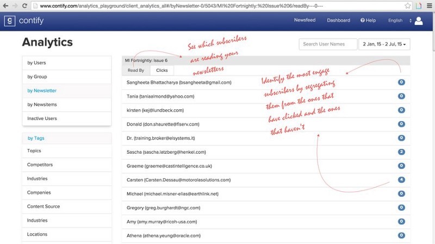Viewport: 435px width, 244px height.
Task: Click the count badge for kirsten
Action: pos(401,110)
